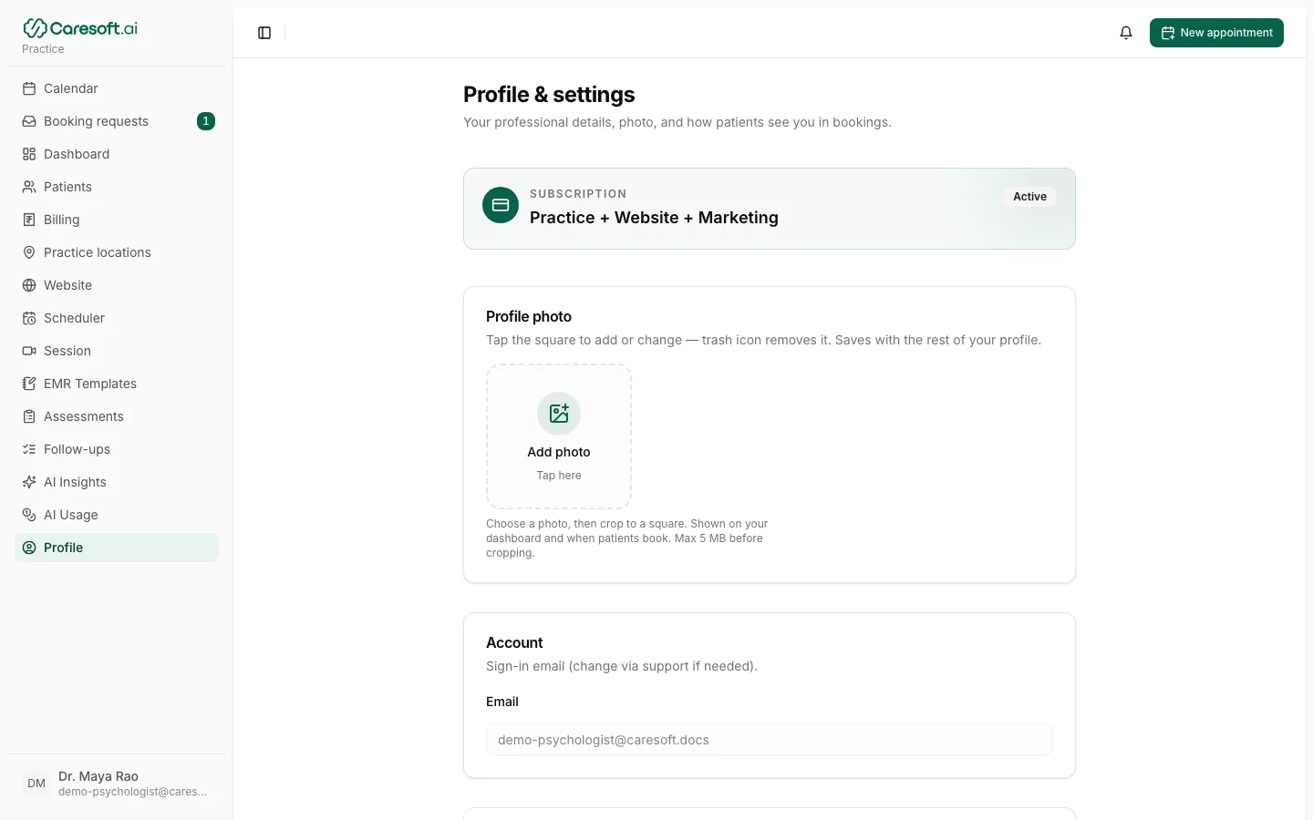Screen dimensions: 1313x820
Task: Select the Profile menu item
Action: coord(117,548)
